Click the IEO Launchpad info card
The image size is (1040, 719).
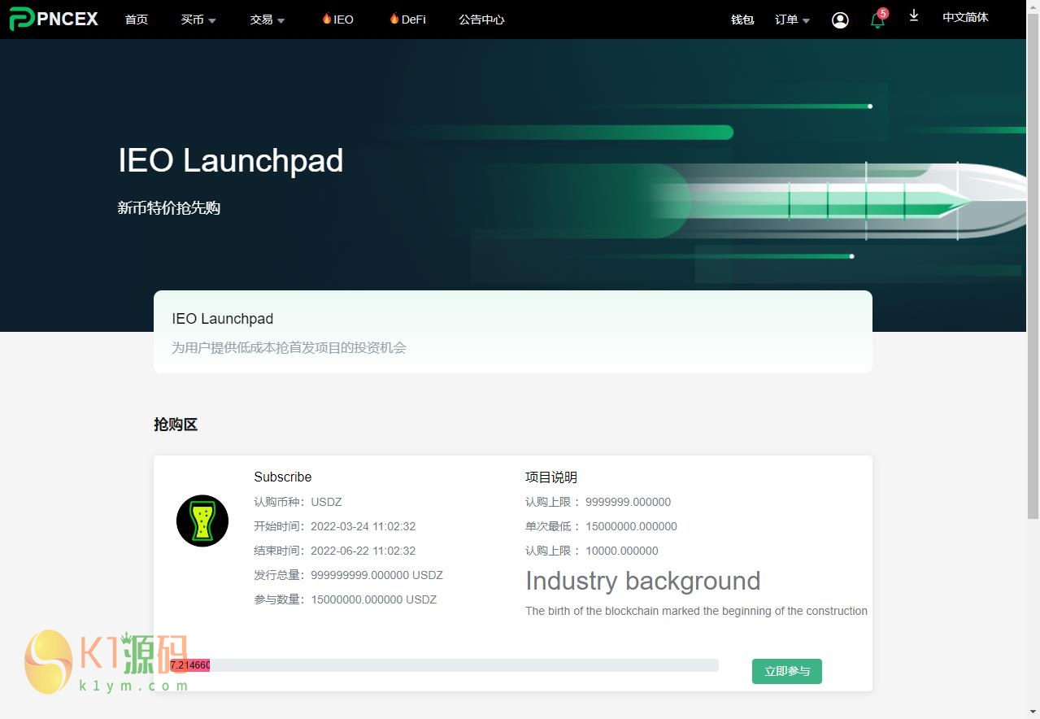512,332
